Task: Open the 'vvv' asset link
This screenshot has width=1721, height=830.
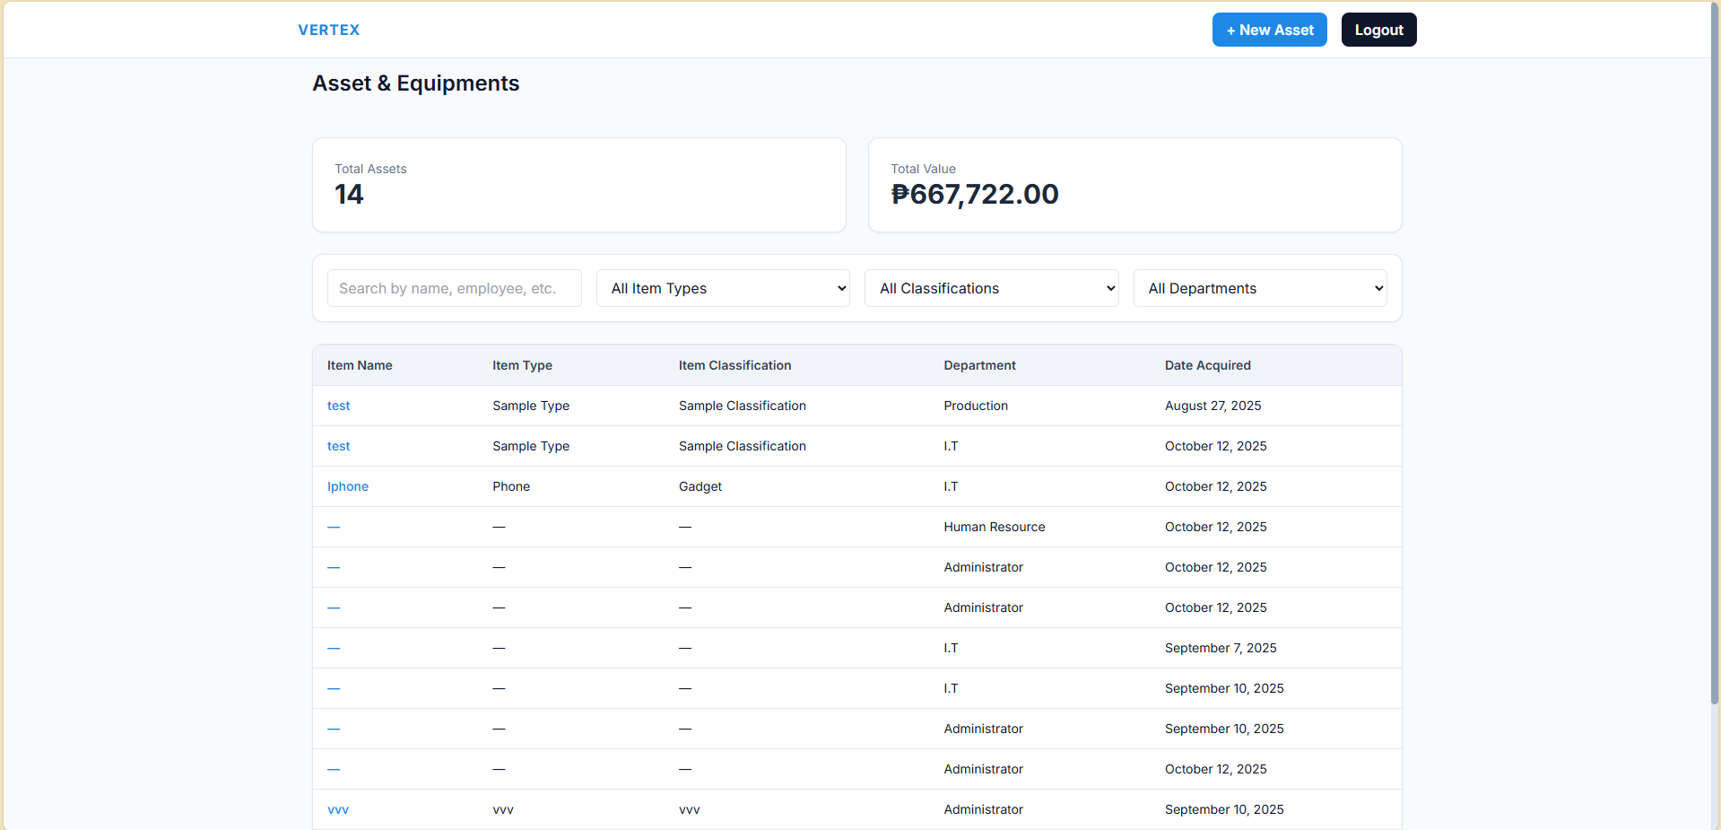Action: click(338, 809)
